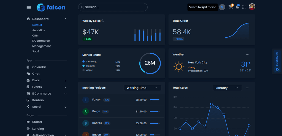This screenshot has width=282, height=136.
Task: Open the Chat app link
Action: tap(36, 74)
